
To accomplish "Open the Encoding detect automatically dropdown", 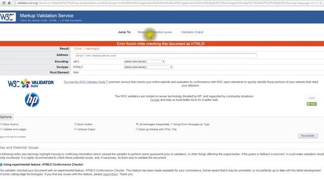I will pyautogui.click(x=144, y=62).
